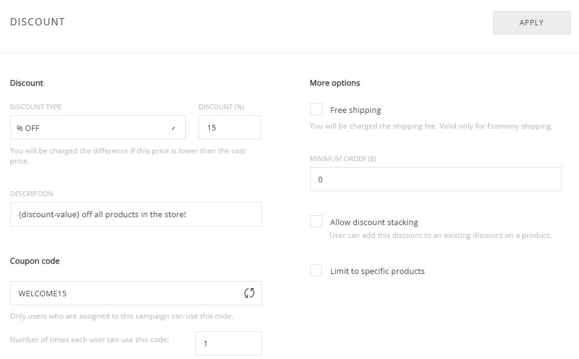The image size is (579, 359).
Task: Focus the Minimum Order ($) input
Action: pos(435,179)
